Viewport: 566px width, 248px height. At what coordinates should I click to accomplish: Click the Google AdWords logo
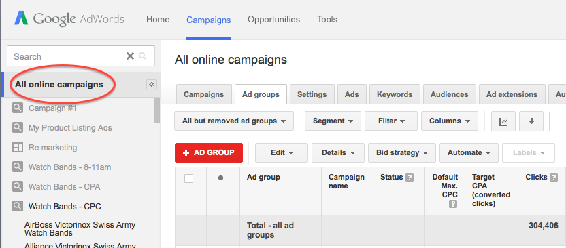tap(69, 19)
